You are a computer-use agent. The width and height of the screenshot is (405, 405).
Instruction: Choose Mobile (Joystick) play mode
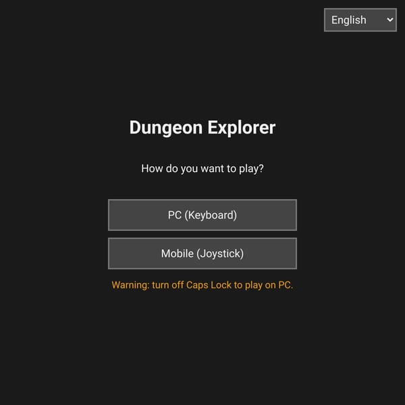pos(202,253)
